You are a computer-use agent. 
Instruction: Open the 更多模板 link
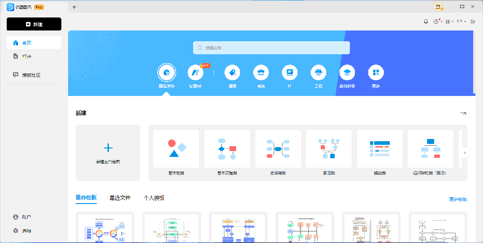[458, 199]
